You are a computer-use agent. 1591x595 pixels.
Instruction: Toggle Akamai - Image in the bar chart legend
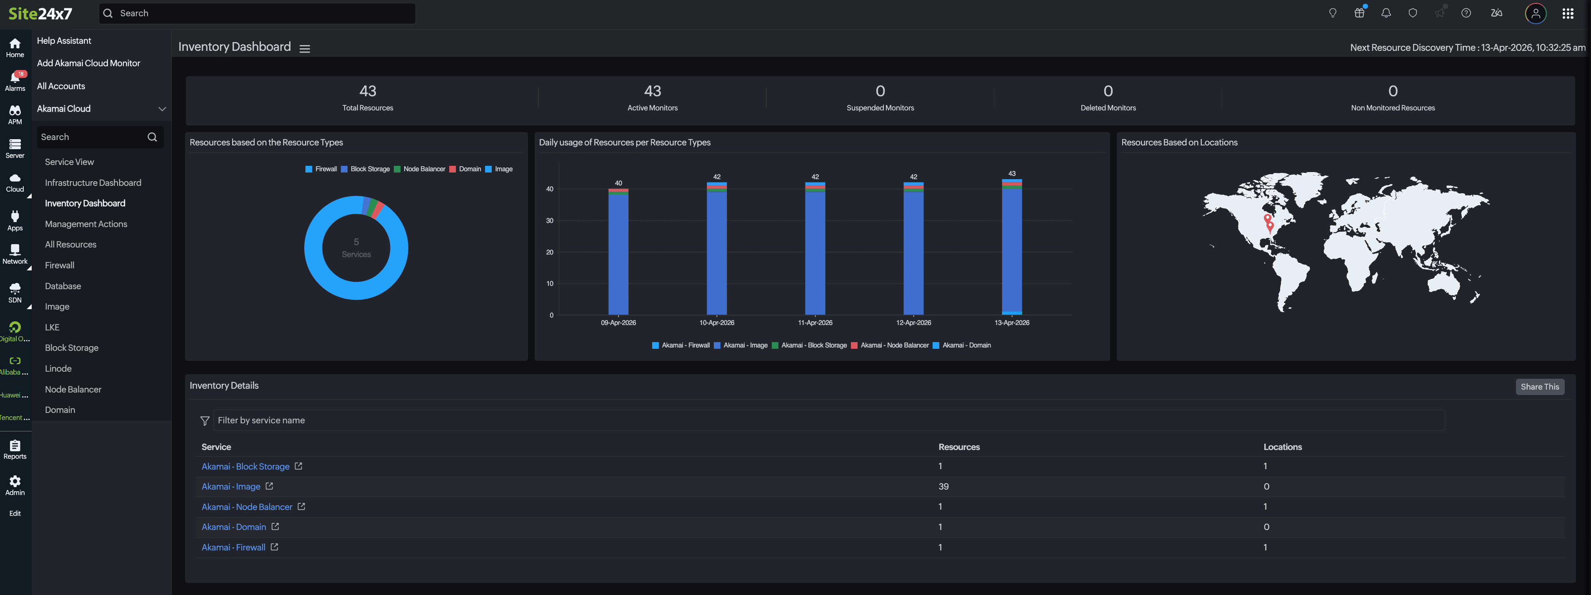point(740,345)
